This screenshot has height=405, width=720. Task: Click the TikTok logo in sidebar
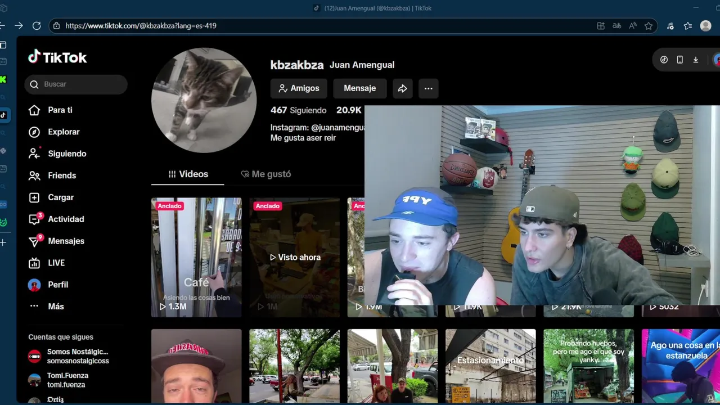coord(57,57)
